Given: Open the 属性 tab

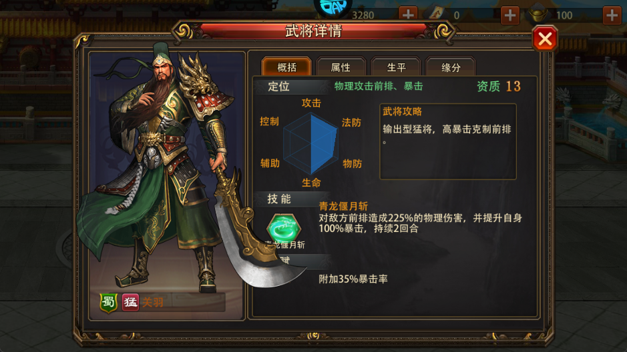Looking at the screenshot, I should pyautogui.click(x=341, y=67).
